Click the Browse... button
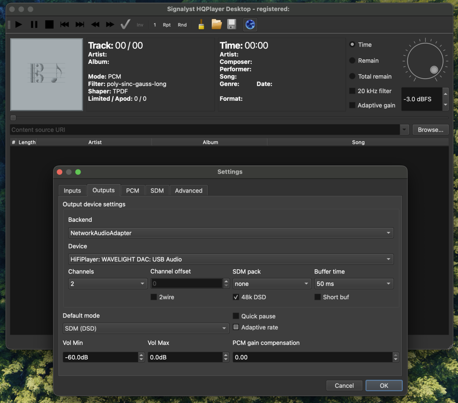 tap(430, 130)
